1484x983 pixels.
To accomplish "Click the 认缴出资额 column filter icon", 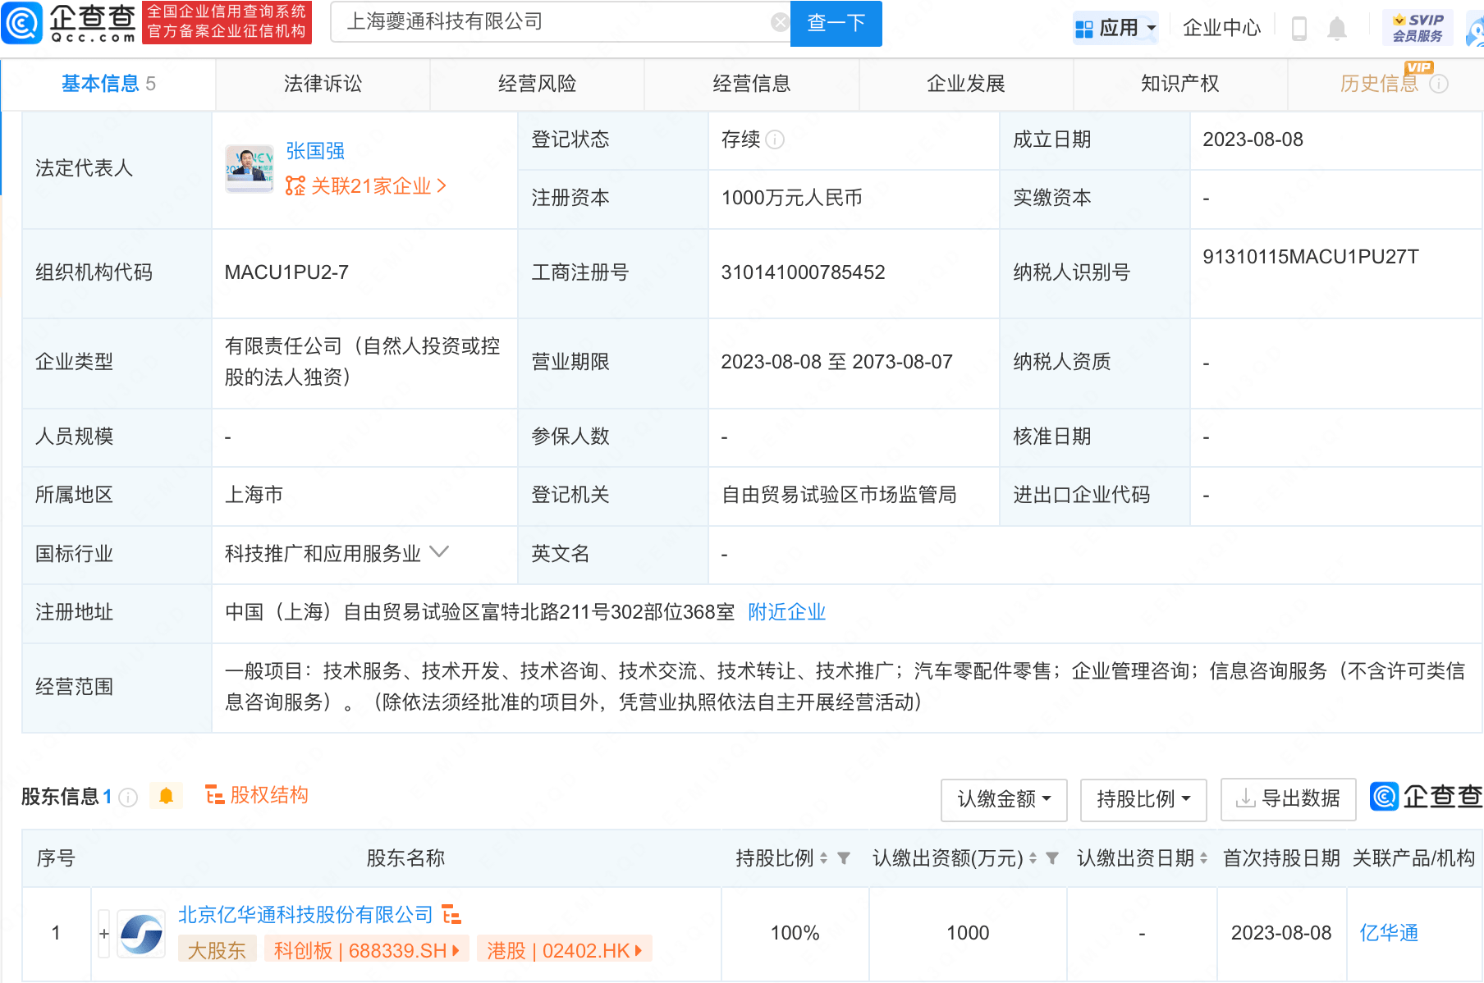I will tap(1051, 858).
